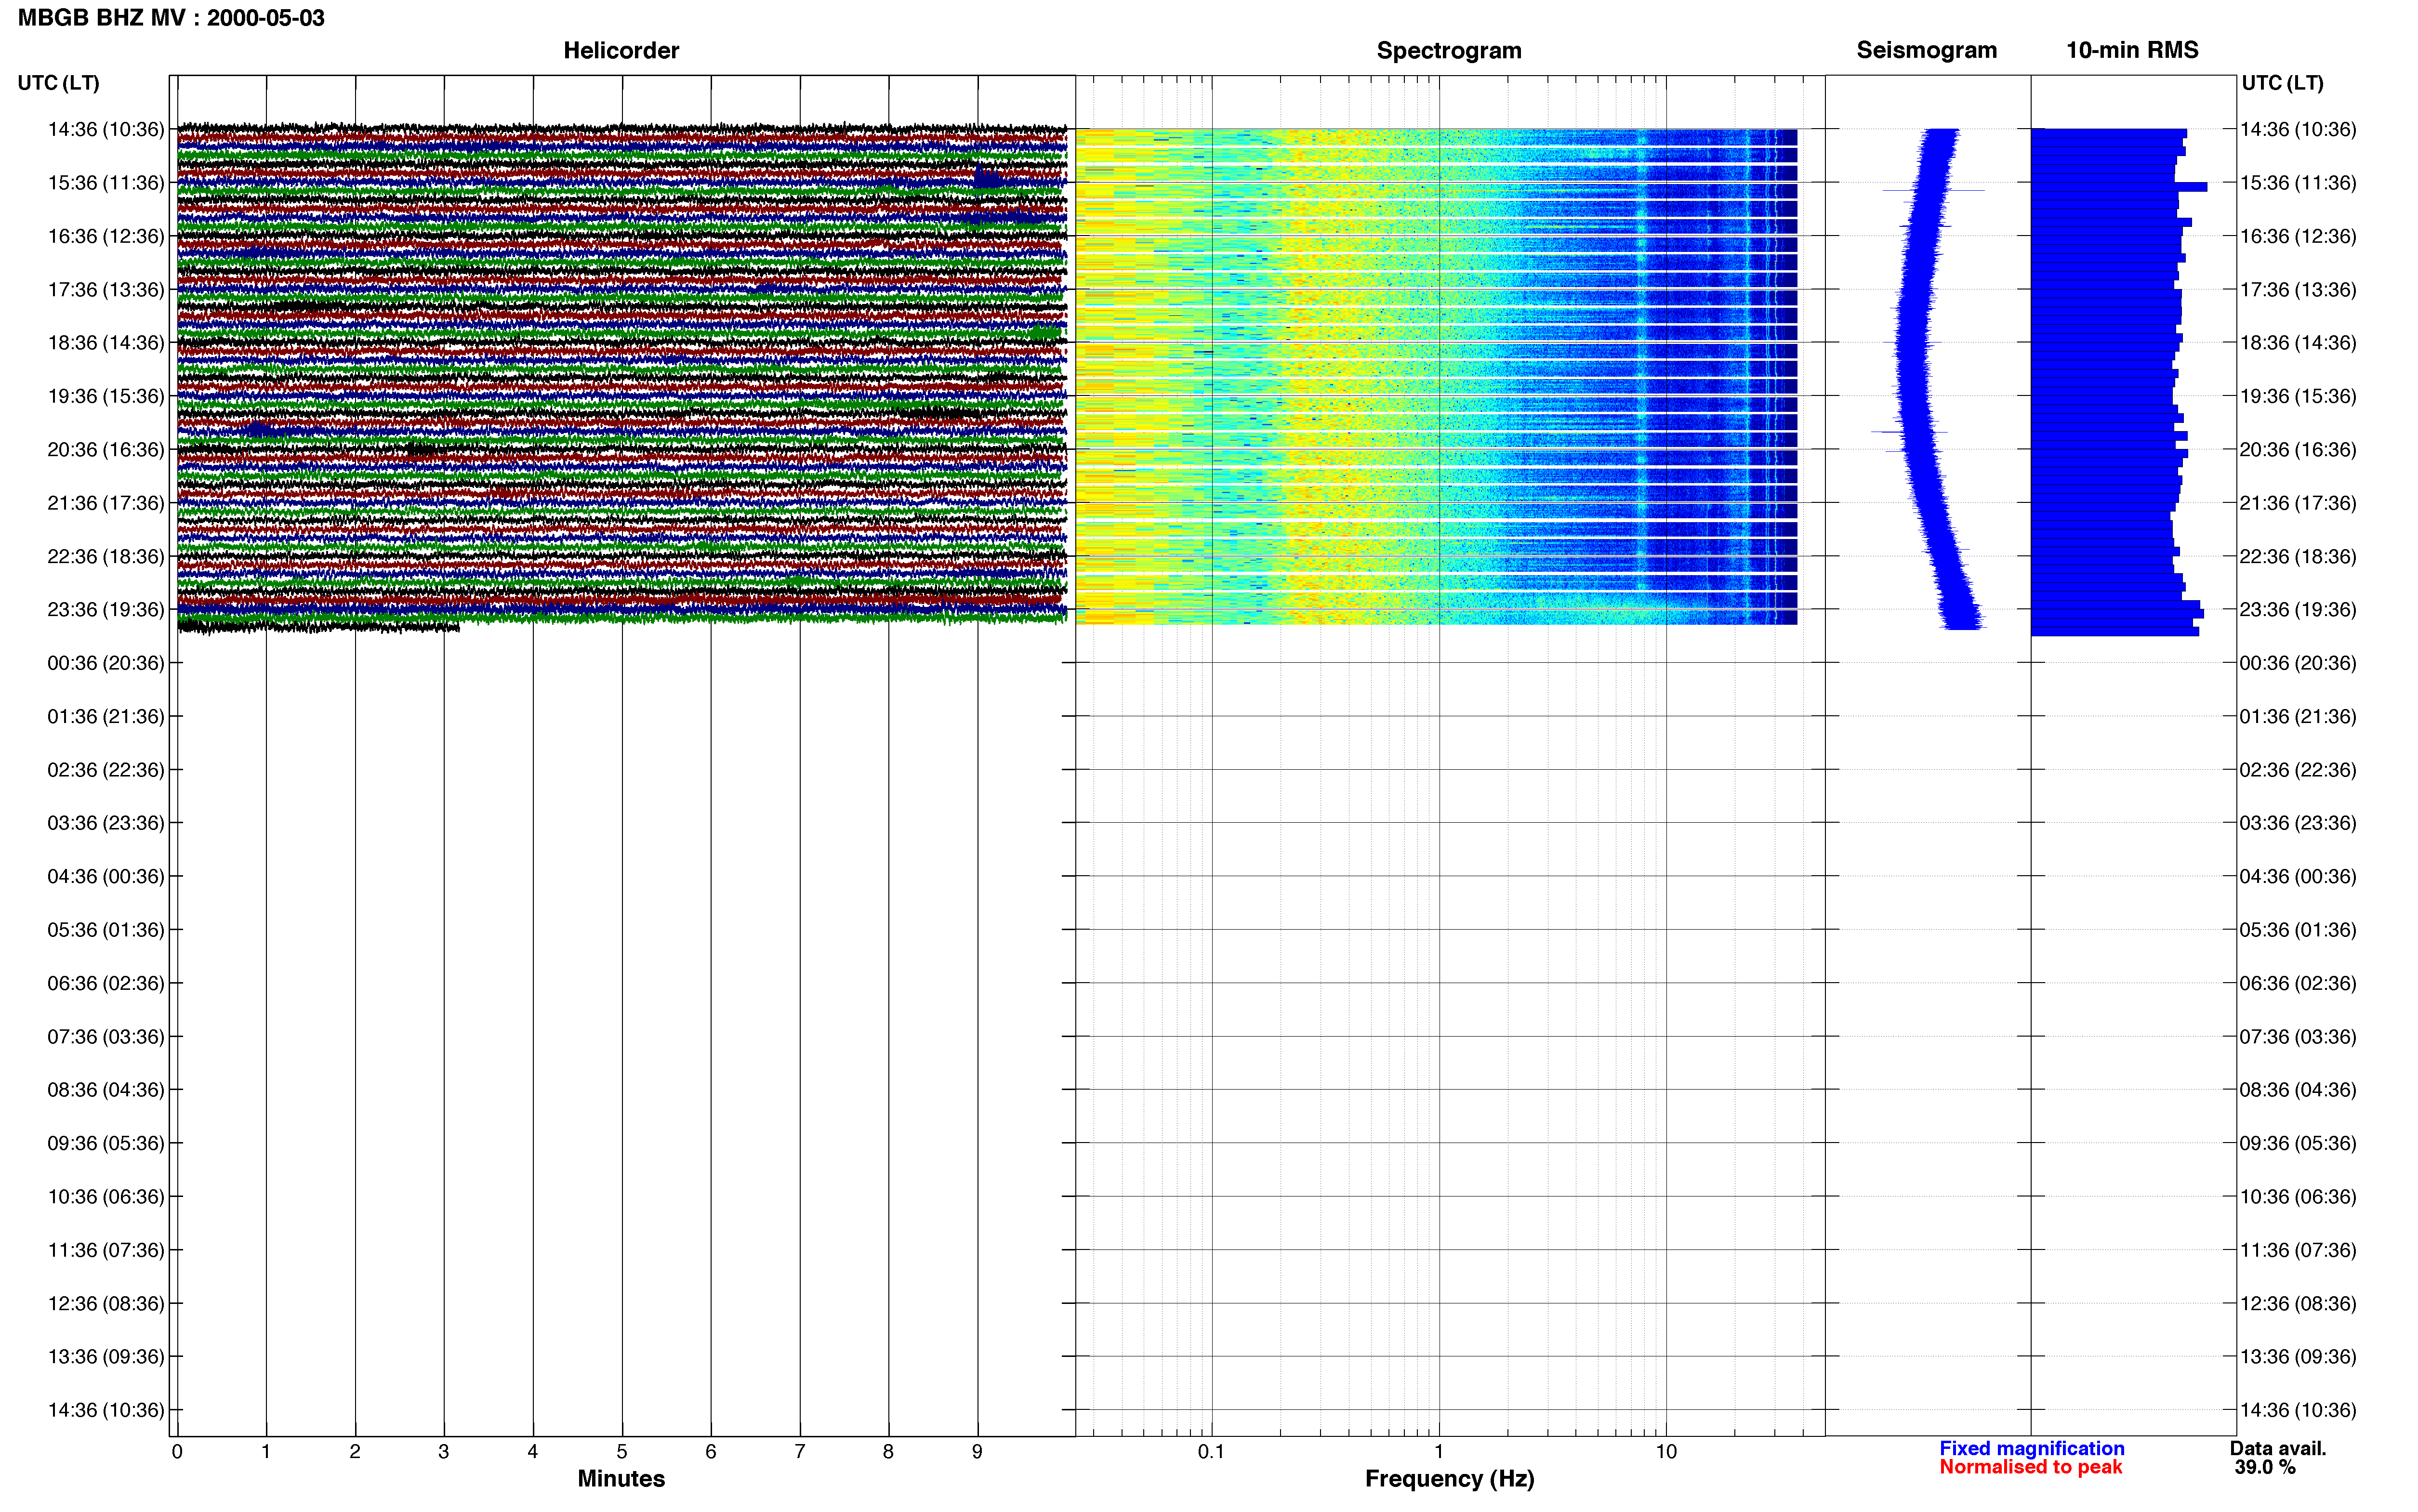Click left time label '19:36 (15:36)'
The width and height of the screenshot is (2418, 1512).
[106, 396]
